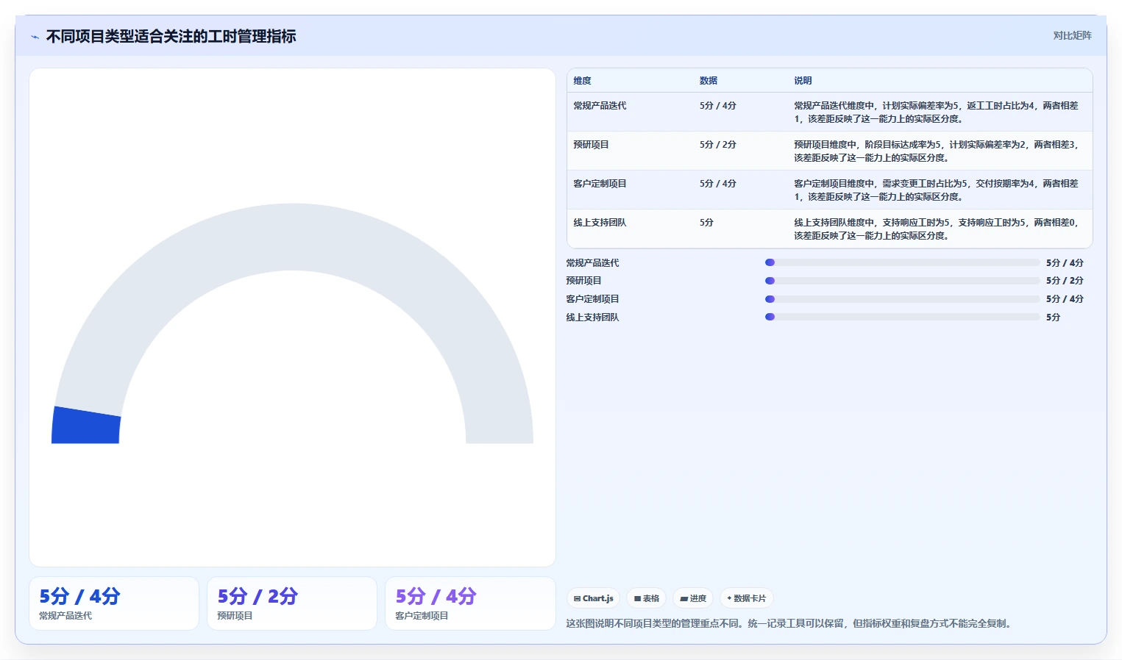Click the 常规产品迭代 progress bar
This screenshot has height=660, width=1122.
pyautogui.click(x=902, y=262)
